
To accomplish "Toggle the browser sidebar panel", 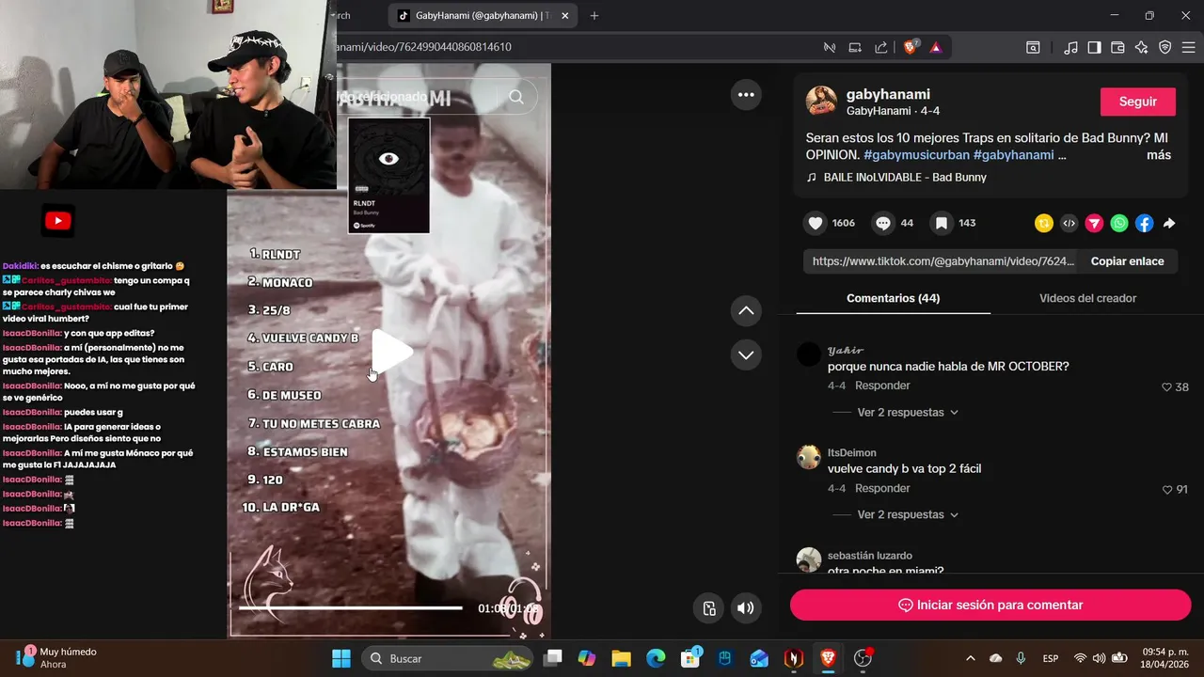I will point(1094,47).
